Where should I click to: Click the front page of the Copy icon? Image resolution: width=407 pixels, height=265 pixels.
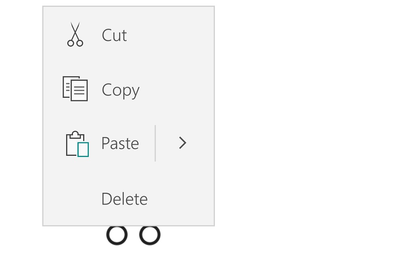tap(79, 90)
